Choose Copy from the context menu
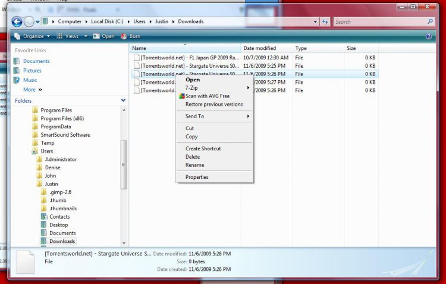The image size is (446, 284). (x=215, y=137)
